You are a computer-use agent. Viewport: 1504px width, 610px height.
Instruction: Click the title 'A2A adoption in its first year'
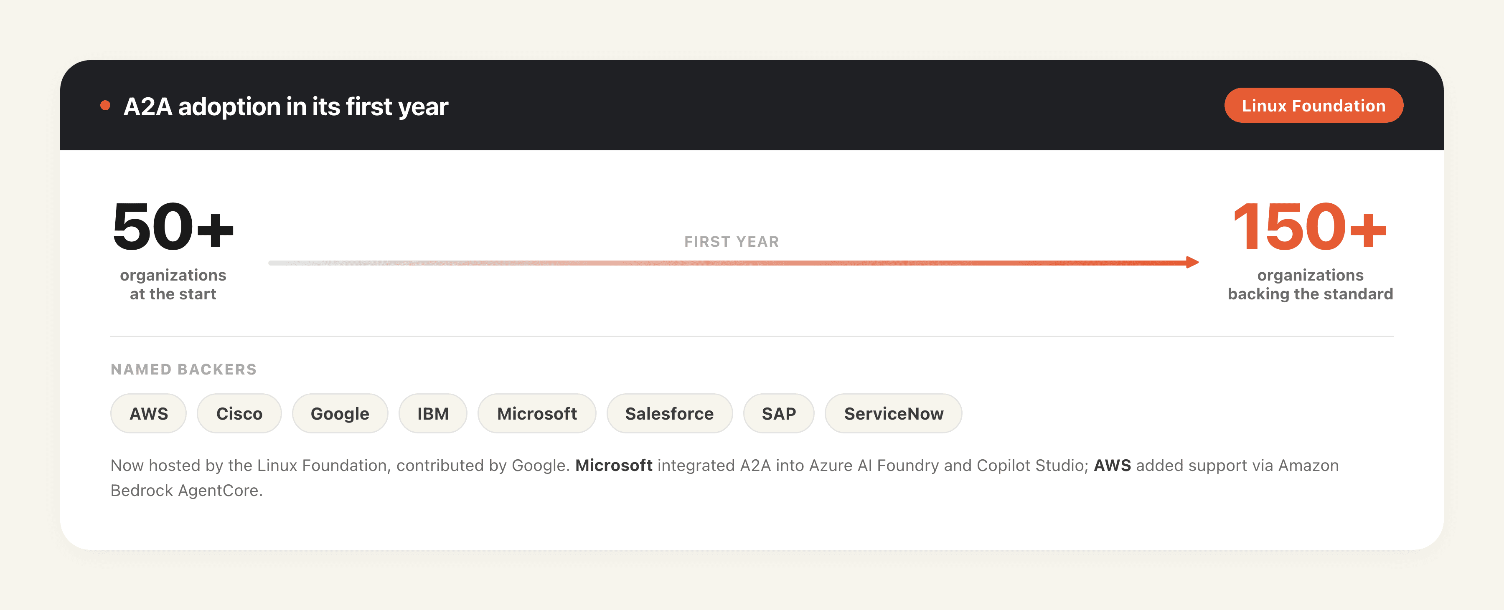[x=285, y=107]
